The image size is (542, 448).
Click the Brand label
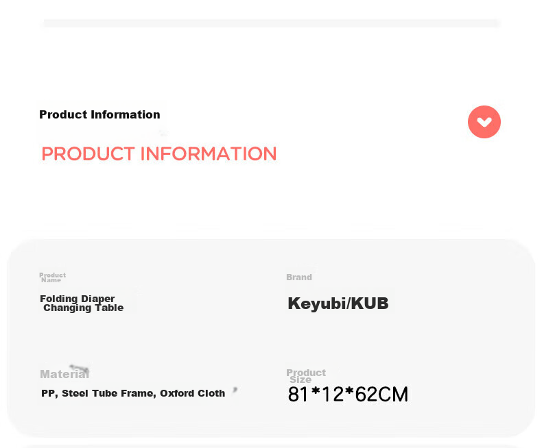tap(299, 277)
